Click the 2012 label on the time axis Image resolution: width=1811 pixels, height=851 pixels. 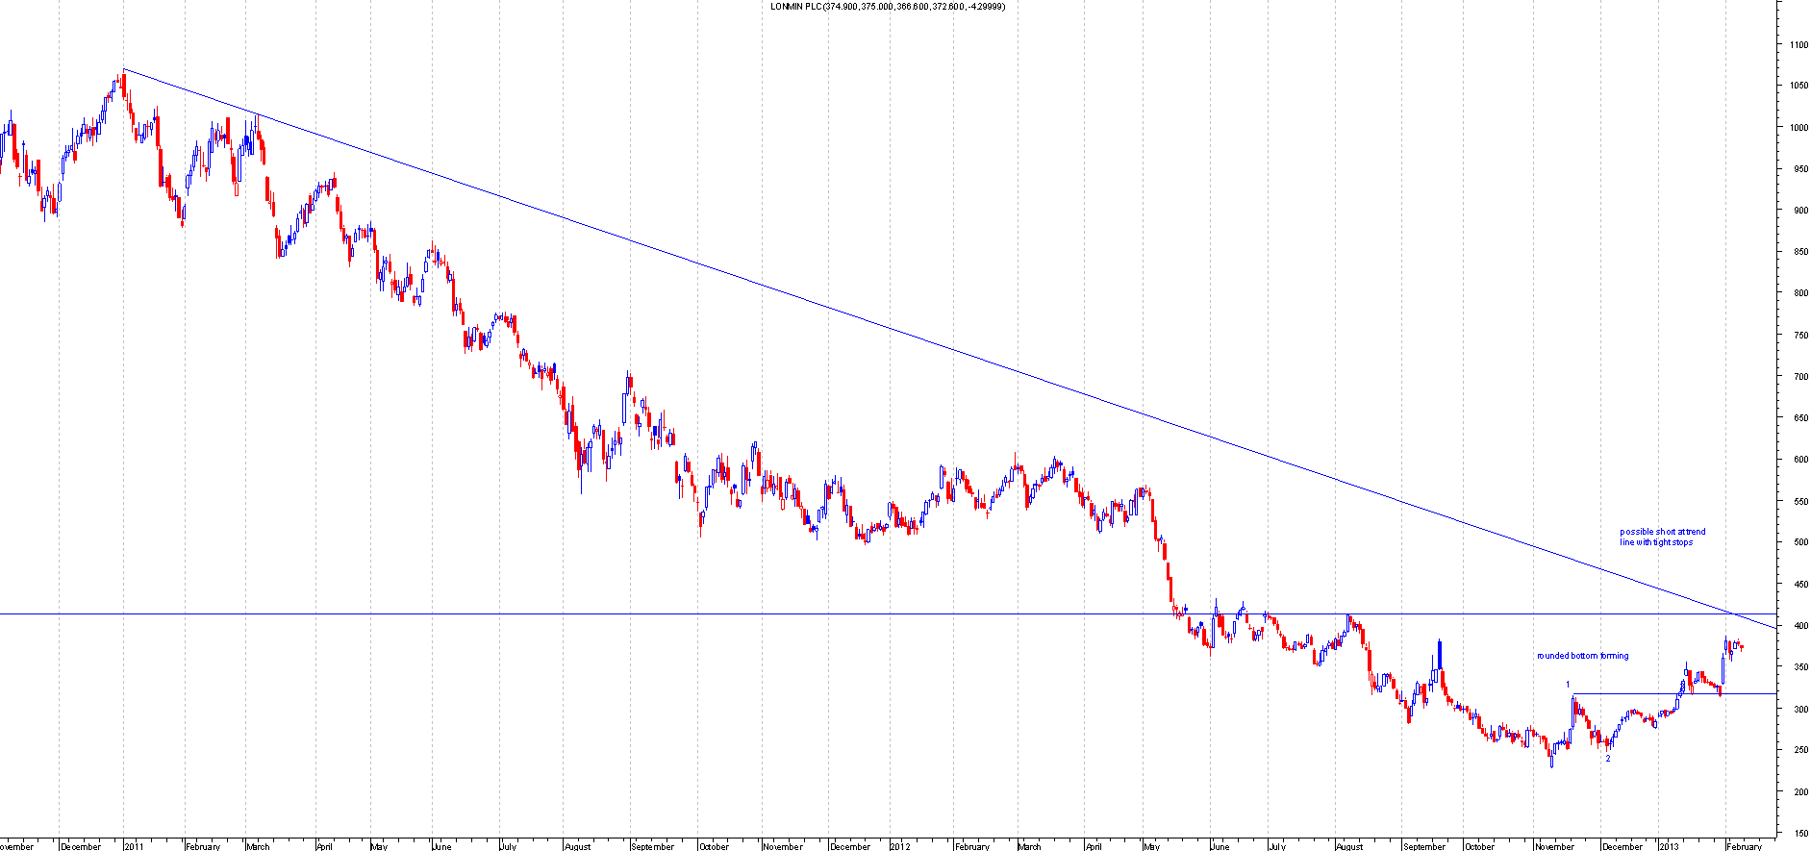click(x=899, y=846)
